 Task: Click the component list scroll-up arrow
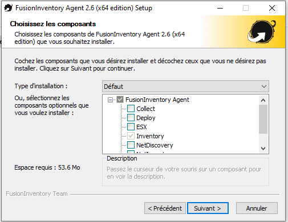(263, 100)
